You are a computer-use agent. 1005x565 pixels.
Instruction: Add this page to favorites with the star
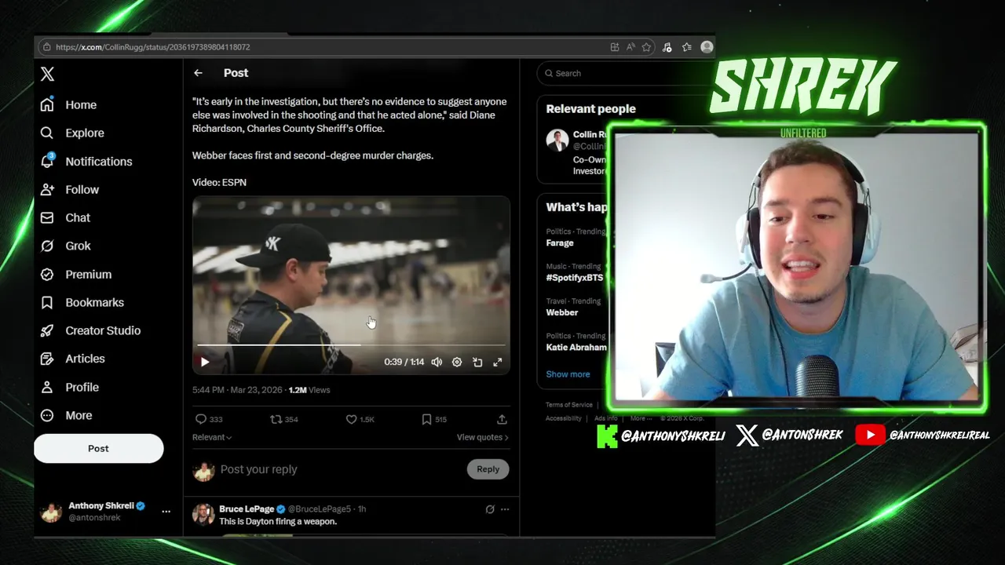coord(646,47)
